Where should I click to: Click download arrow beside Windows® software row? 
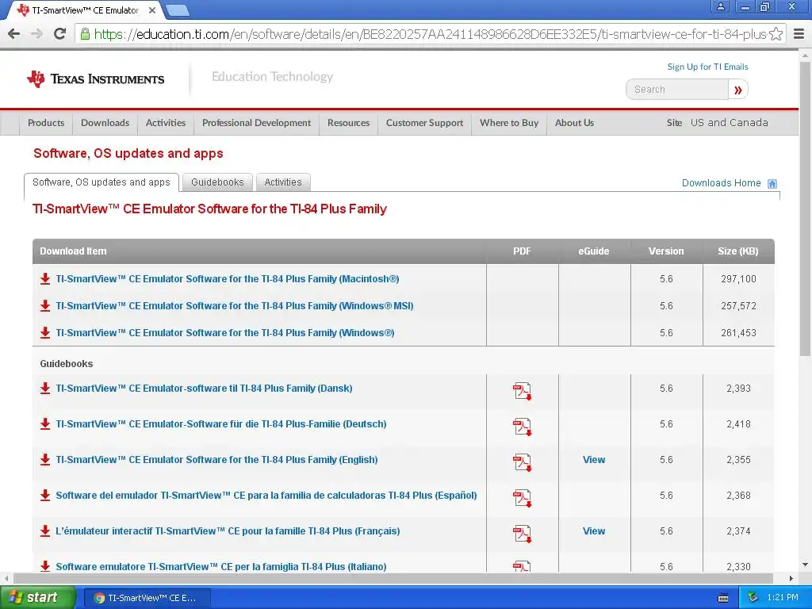pos(45,332)
